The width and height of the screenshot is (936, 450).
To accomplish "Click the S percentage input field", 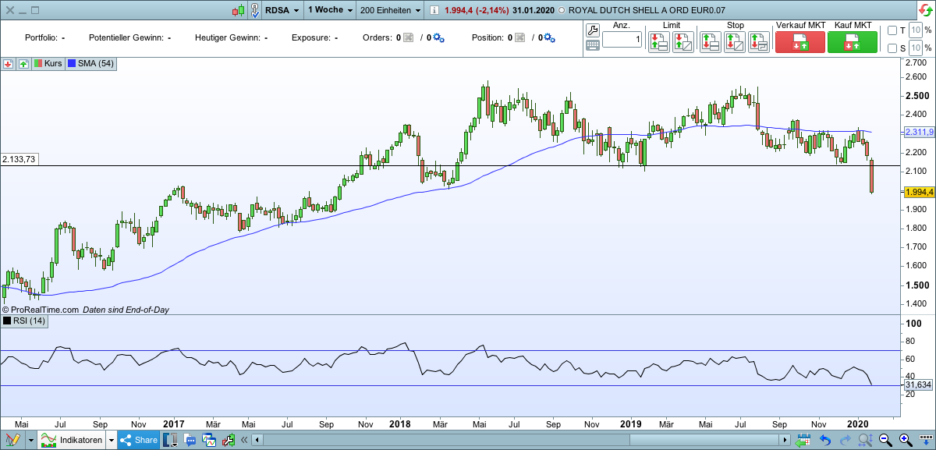I will pos(916,48).
